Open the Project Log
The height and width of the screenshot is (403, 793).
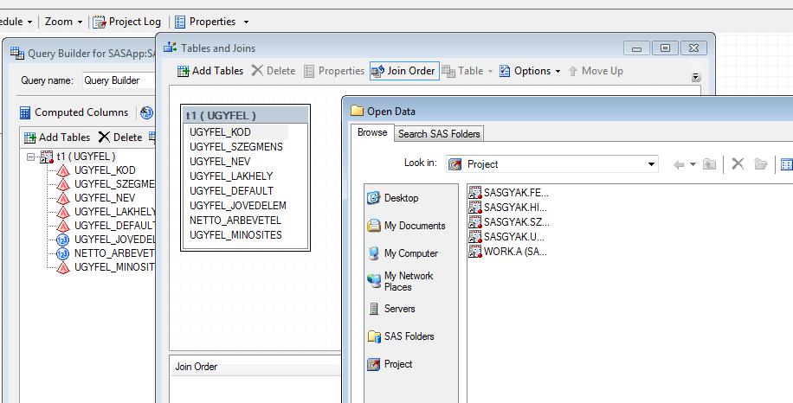tap(127, 22)
